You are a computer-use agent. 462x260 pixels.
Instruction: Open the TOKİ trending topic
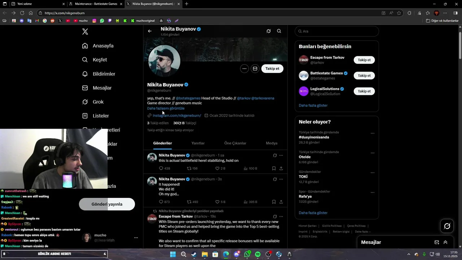tap(303, 177)
